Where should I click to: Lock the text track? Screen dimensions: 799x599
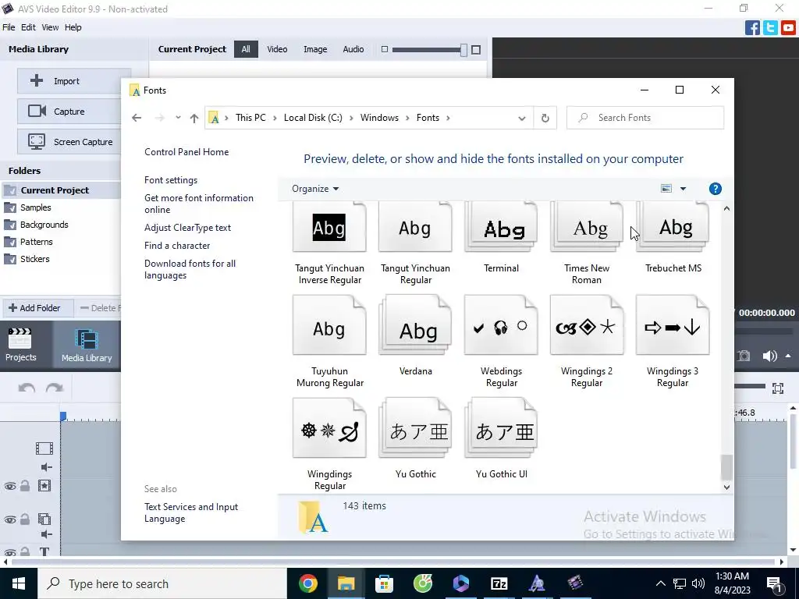(24, 551)
